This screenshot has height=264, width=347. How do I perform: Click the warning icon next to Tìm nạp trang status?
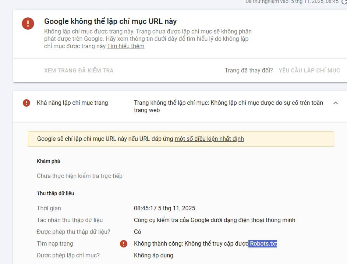point(123,243)
